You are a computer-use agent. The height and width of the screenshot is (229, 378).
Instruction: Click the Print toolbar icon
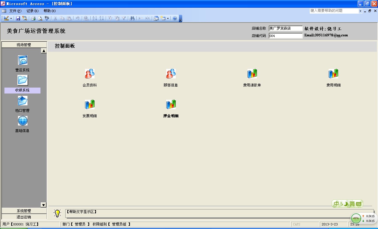tap(33, 18)
